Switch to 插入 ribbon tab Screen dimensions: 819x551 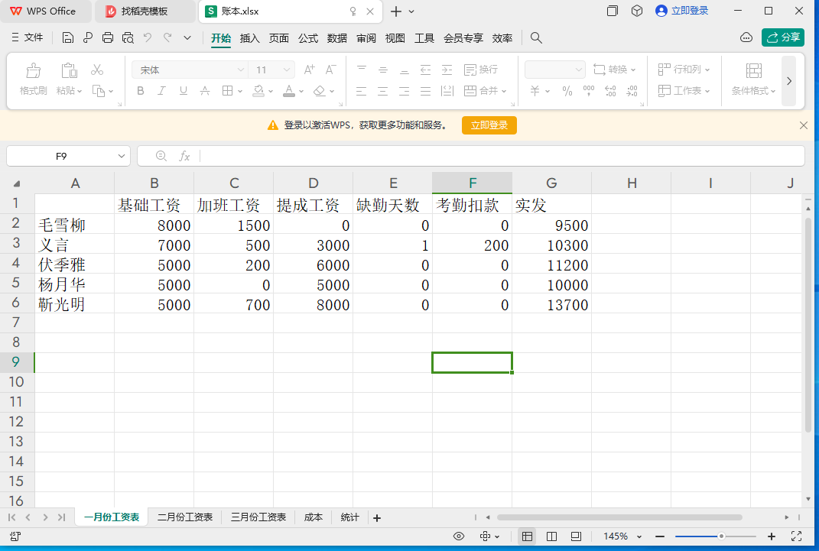pyautogui.click(x=249, y=38)
